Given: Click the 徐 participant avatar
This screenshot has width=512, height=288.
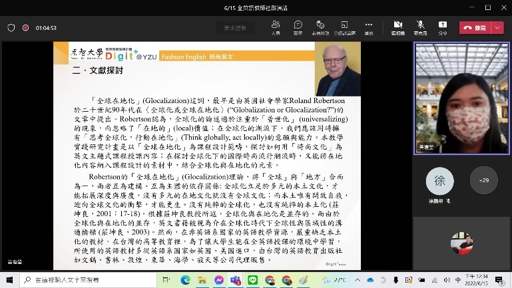Looking at the screenshot, I should pyautogui.click(x=439, y=180).
